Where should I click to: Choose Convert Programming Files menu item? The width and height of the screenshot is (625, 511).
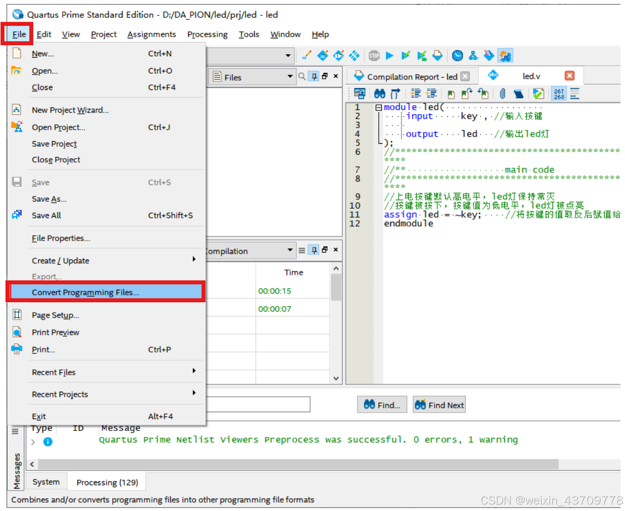[x=105, y=292]
